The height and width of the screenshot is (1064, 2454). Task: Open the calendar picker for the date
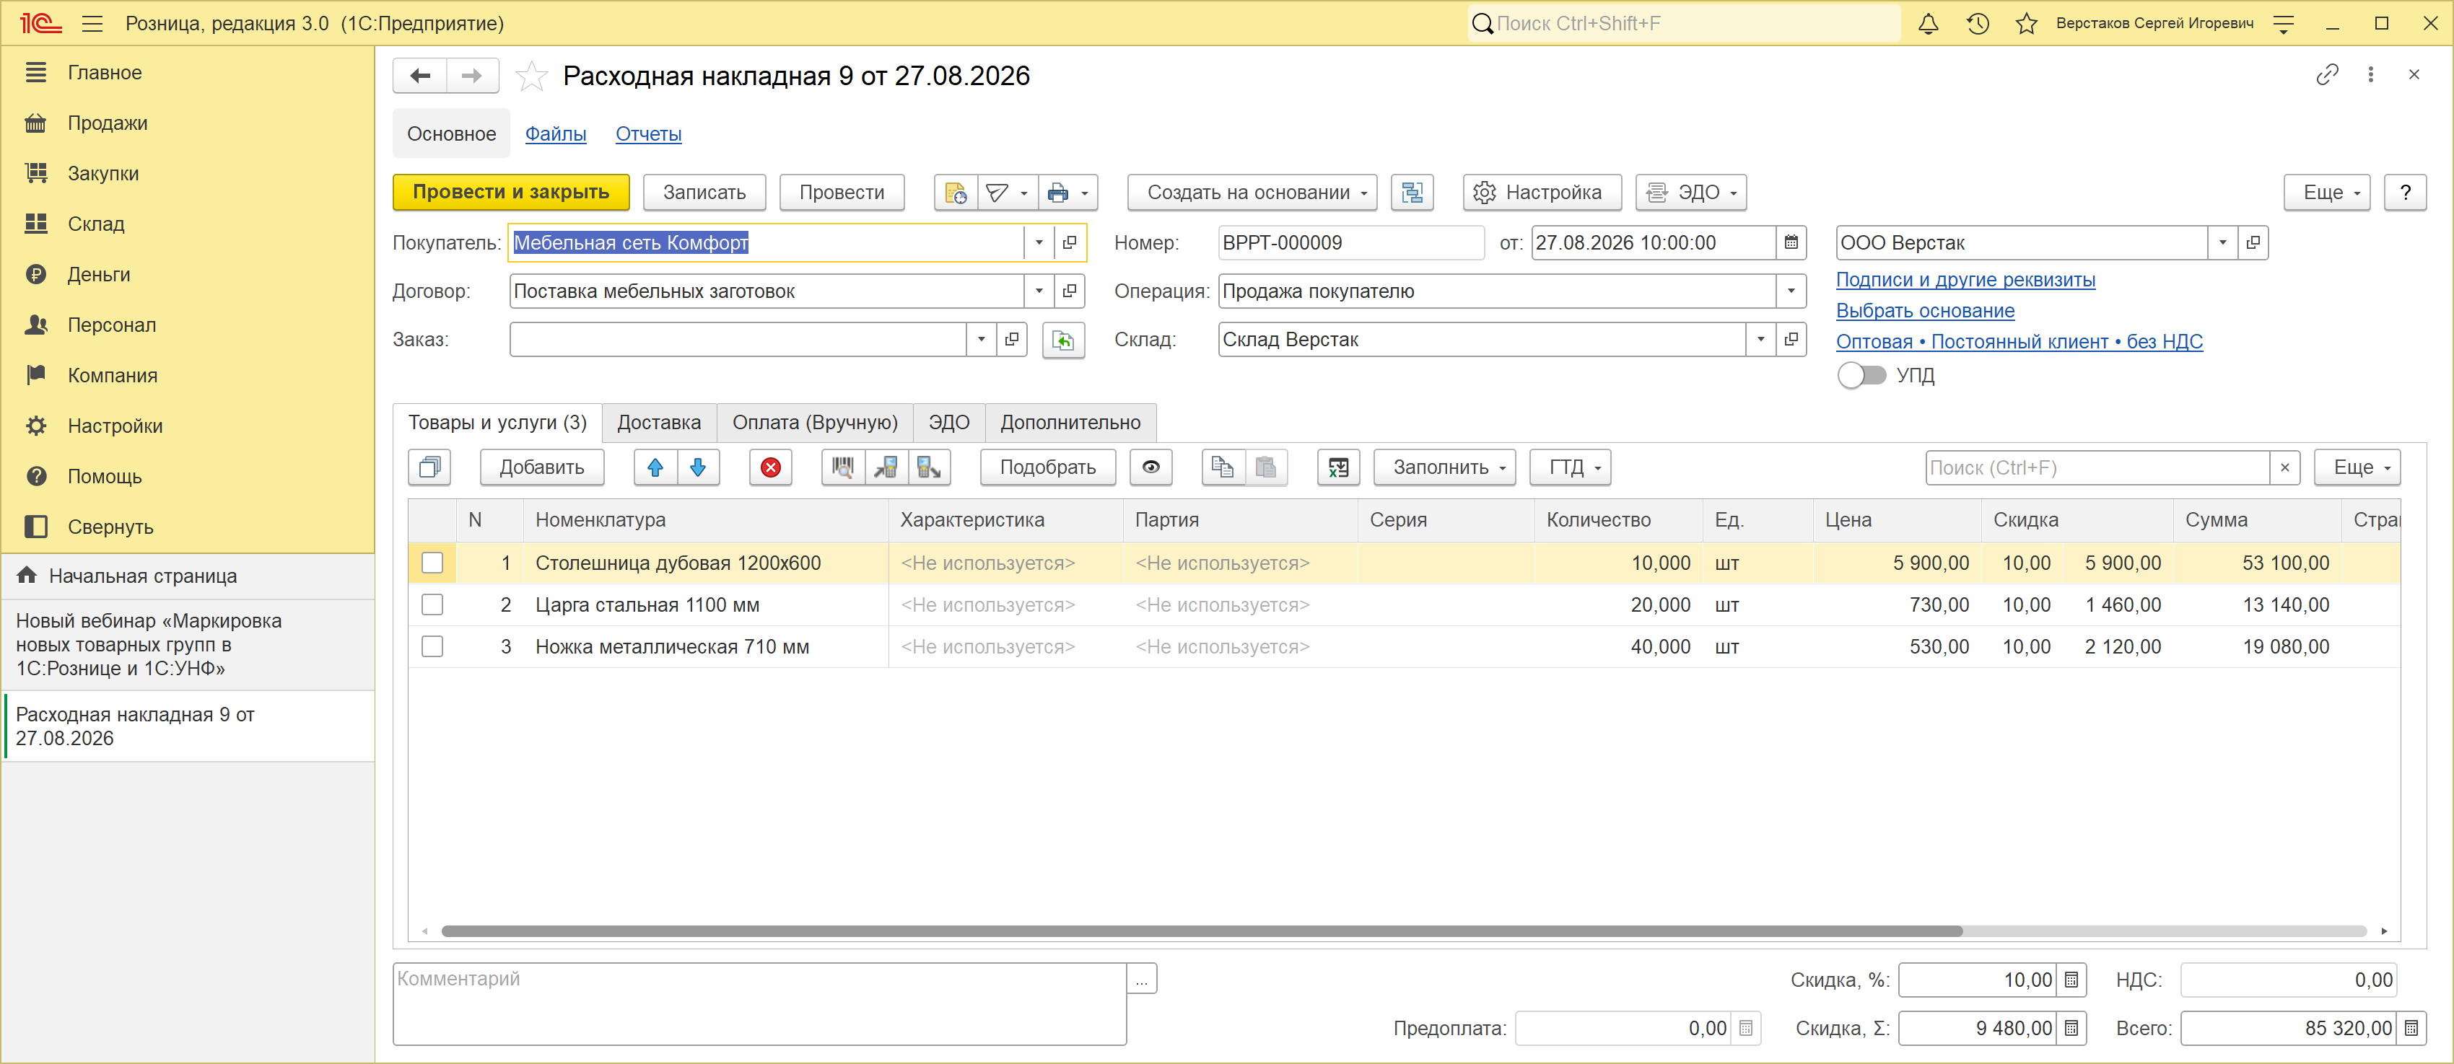pyautogui.click(x=1791, y=242)
